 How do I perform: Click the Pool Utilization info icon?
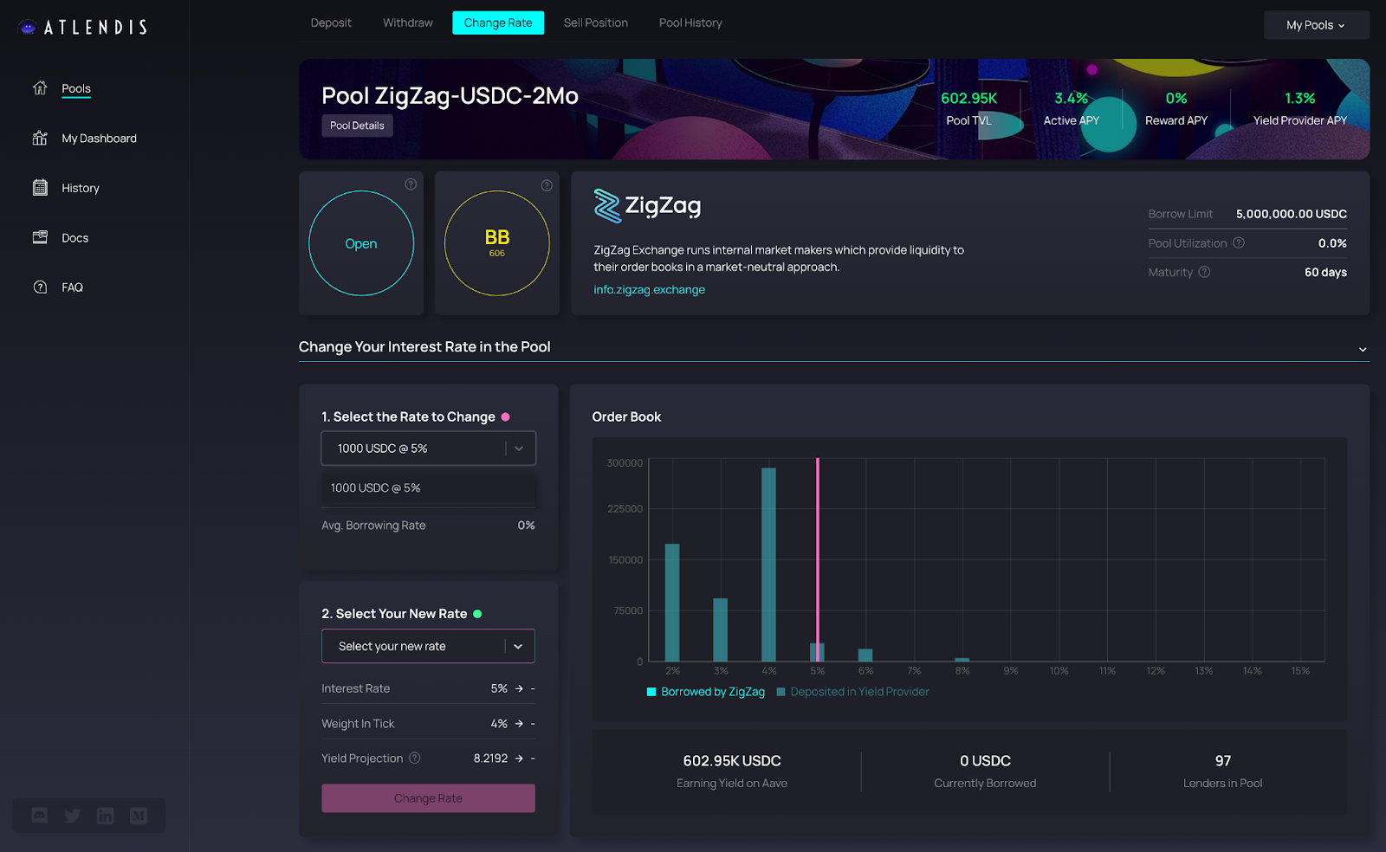1239,243
